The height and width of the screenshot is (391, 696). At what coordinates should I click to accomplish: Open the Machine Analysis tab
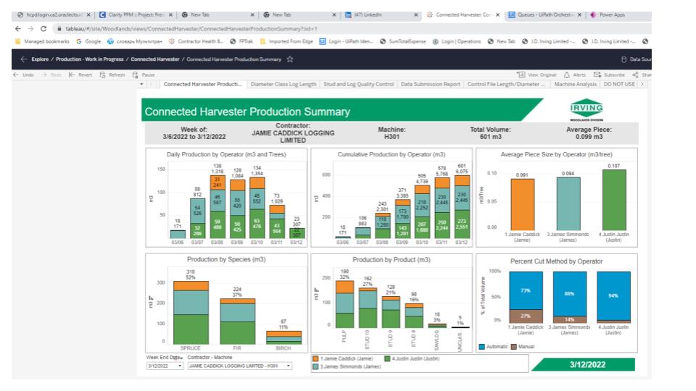[x=575, y=84]
